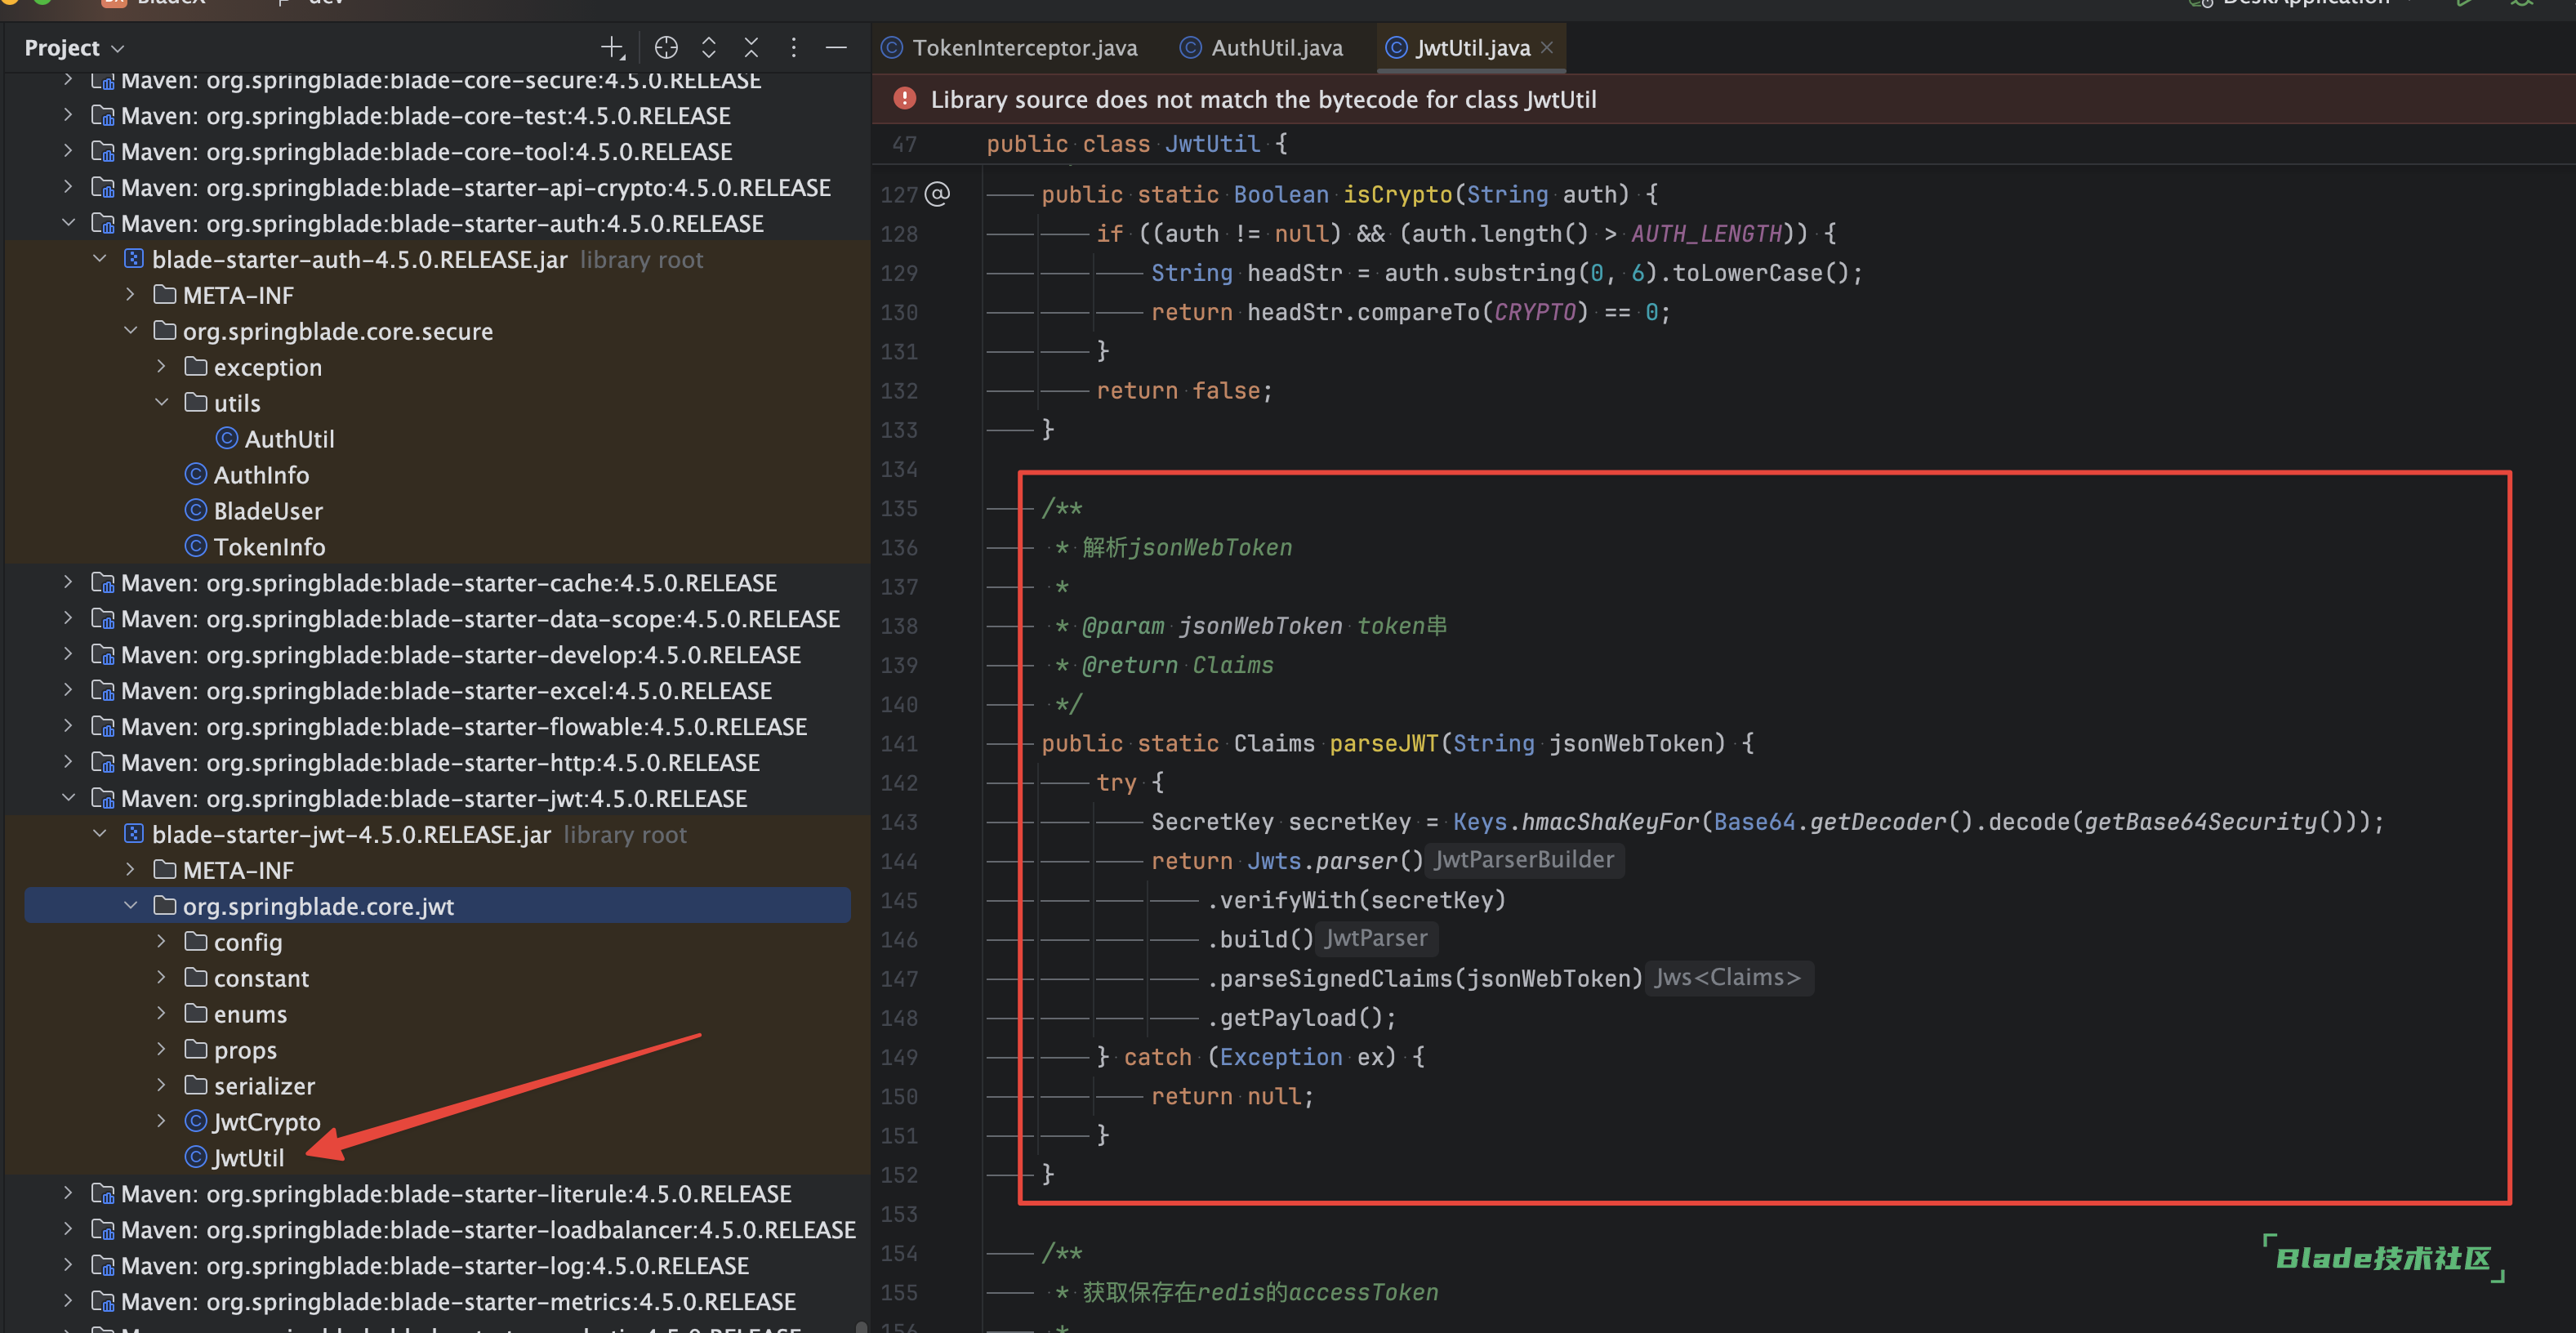Expand Maven blade-starter-loadbalancer library
This screenshot has width=2576, height=1333.
67,1229
